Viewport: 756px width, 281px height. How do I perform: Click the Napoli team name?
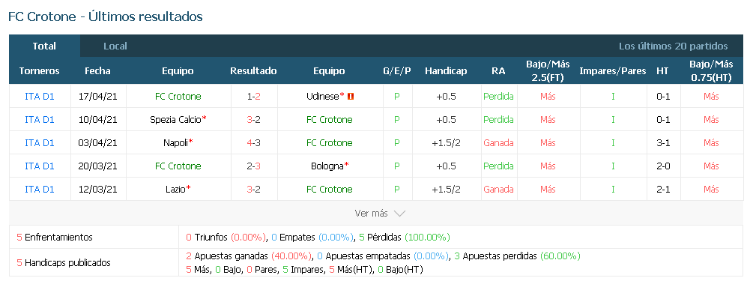coord(175,142)
